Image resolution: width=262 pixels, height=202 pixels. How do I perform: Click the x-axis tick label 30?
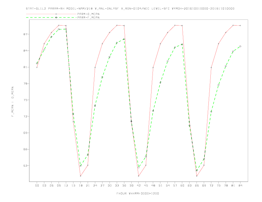109,185
